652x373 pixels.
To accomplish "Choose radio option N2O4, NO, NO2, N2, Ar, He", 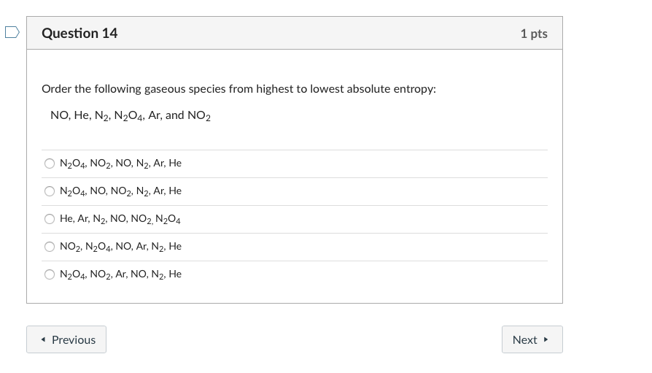I will click(x=50, y=191).
